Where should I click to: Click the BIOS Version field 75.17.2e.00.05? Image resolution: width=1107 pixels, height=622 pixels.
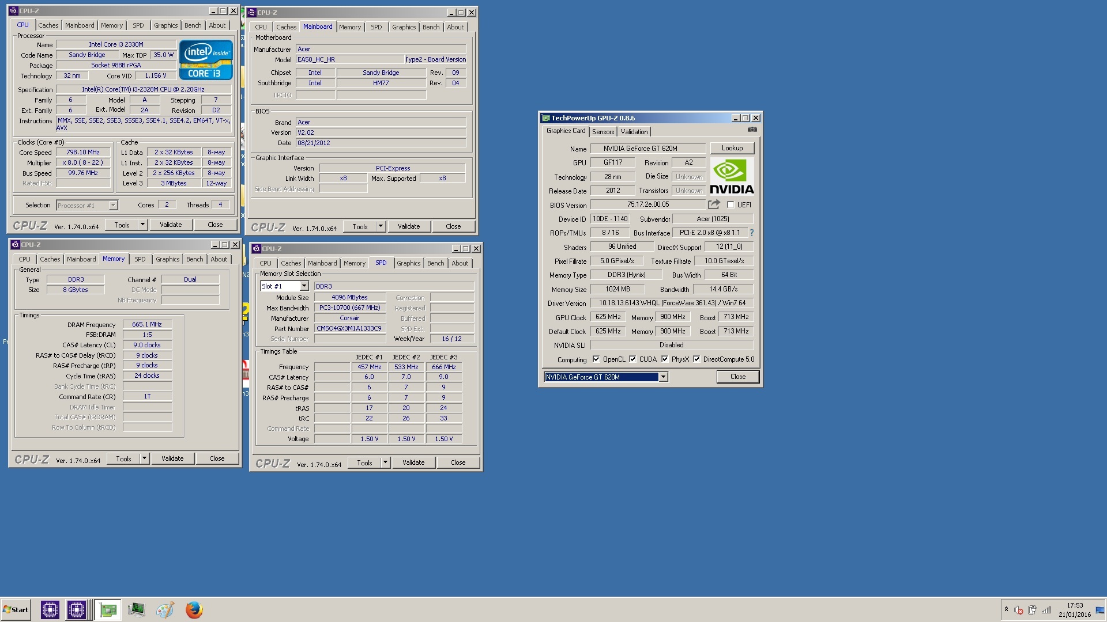click(x=647, y=204)
